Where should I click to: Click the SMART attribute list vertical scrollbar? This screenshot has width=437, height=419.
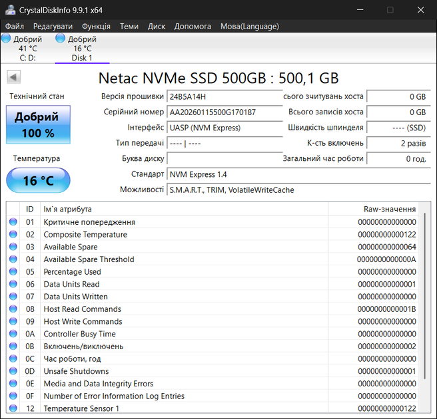[x=424, y=296]
